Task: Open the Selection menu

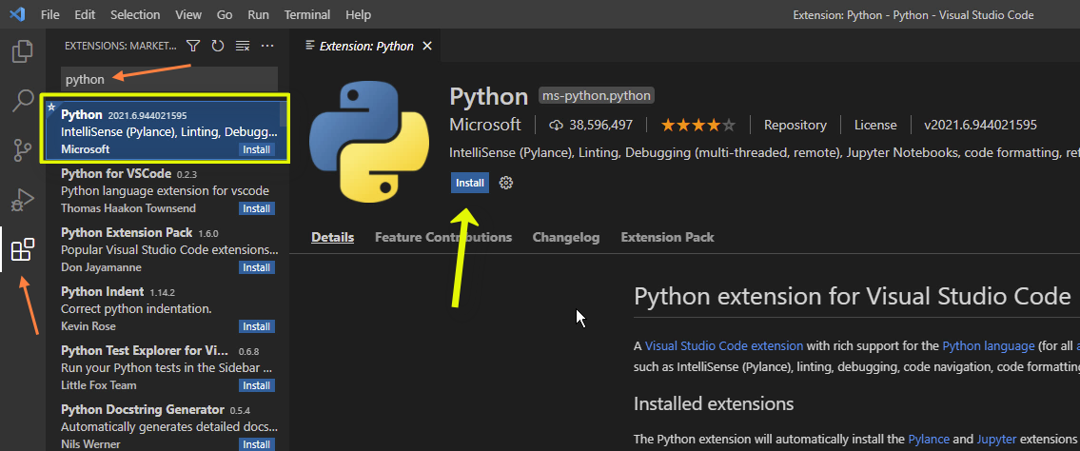Action: coord(135,14)
